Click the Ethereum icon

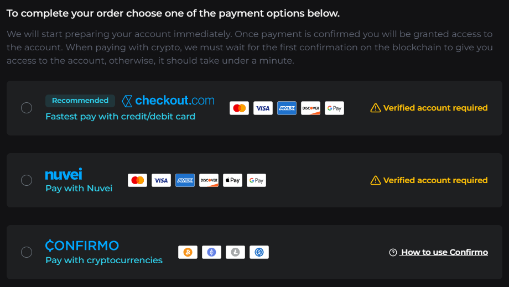[x=211, y=252]
